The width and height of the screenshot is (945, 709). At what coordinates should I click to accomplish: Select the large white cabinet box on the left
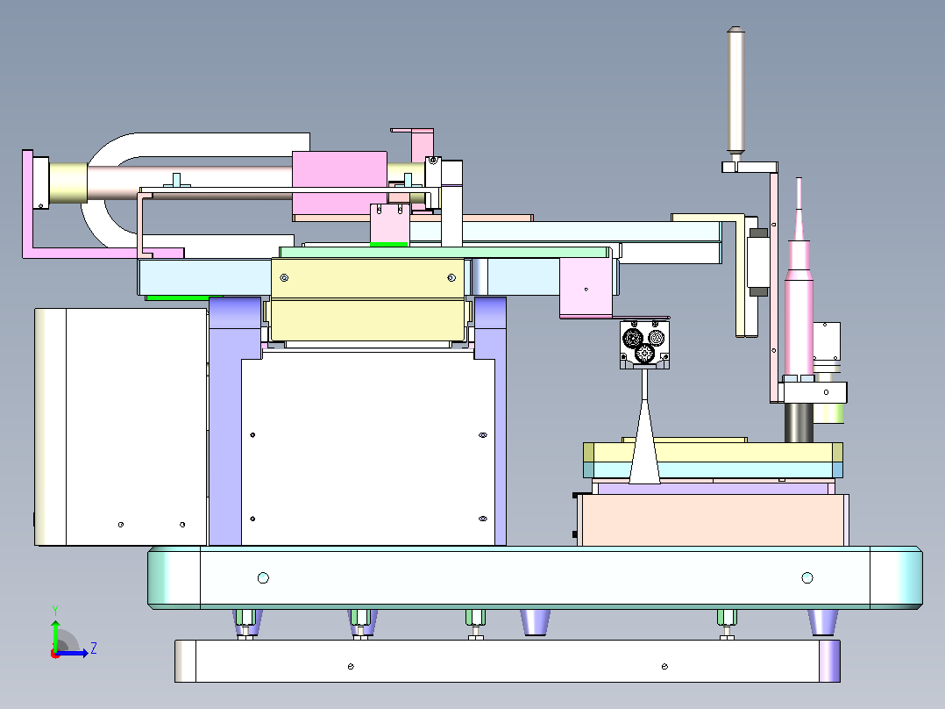pyautogui.click(x=121, y=426)
